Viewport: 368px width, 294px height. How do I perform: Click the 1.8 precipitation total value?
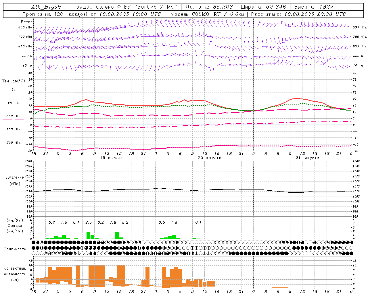113,222
